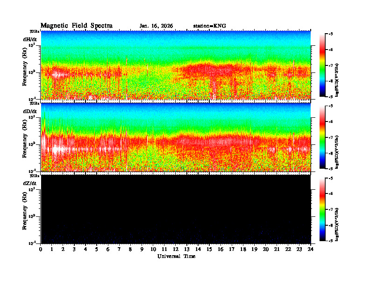The width and height of the screenshot is (370, 286).
Task: Click hour tick label '6' on time axis
Action: point(108,250)
